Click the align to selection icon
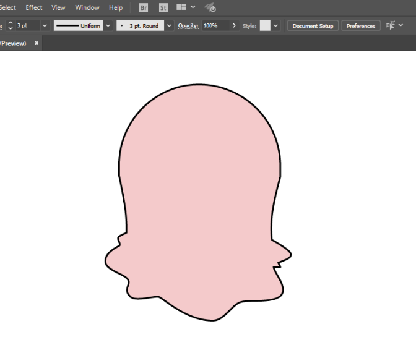Image resolution: width=416 pixels, height=345 pixels. point(391,25)
